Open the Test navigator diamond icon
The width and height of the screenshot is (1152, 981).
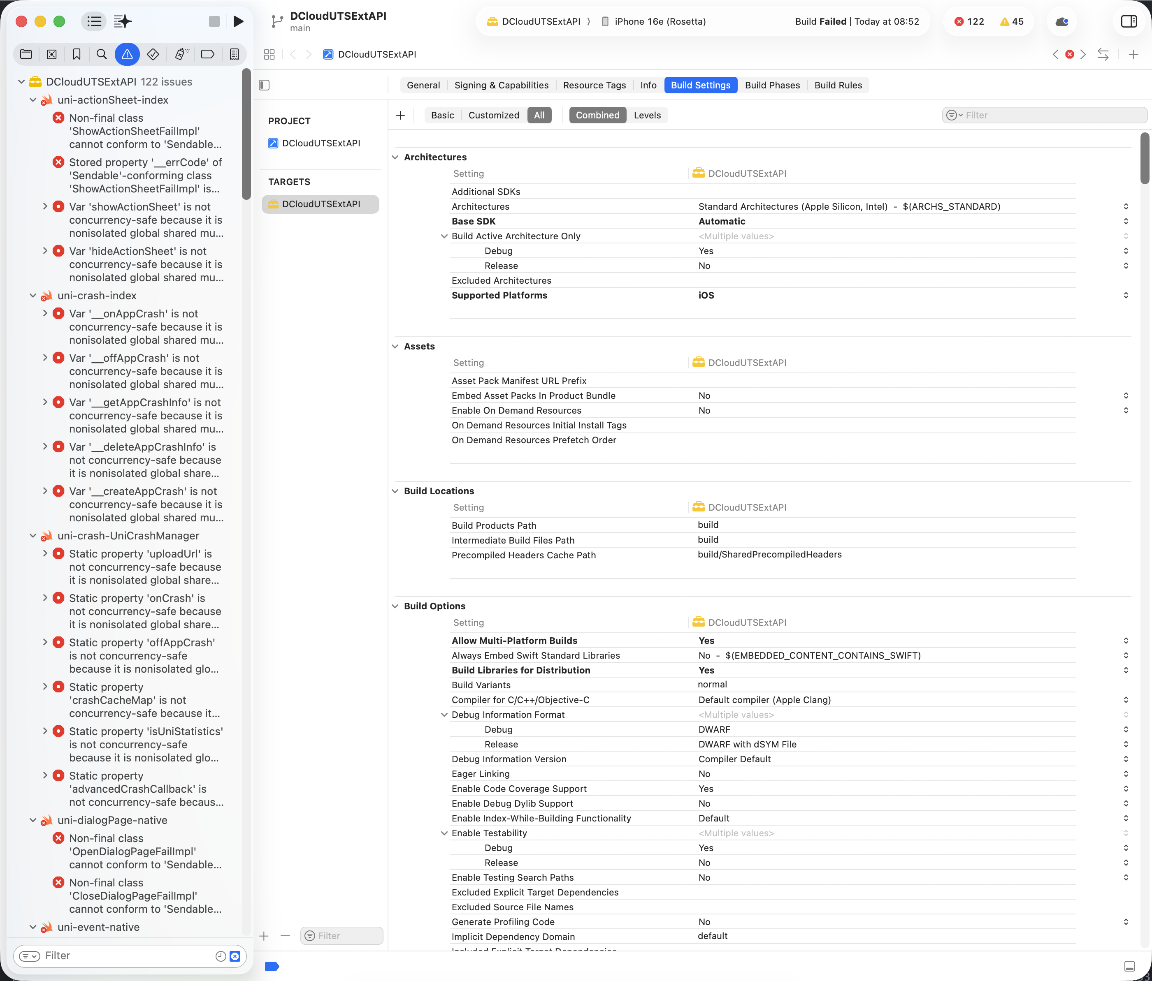coord(153,54)
